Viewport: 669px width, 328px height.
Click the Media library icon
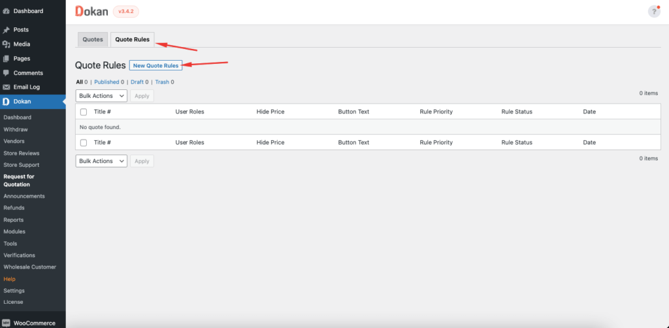[x=6, y=44]
